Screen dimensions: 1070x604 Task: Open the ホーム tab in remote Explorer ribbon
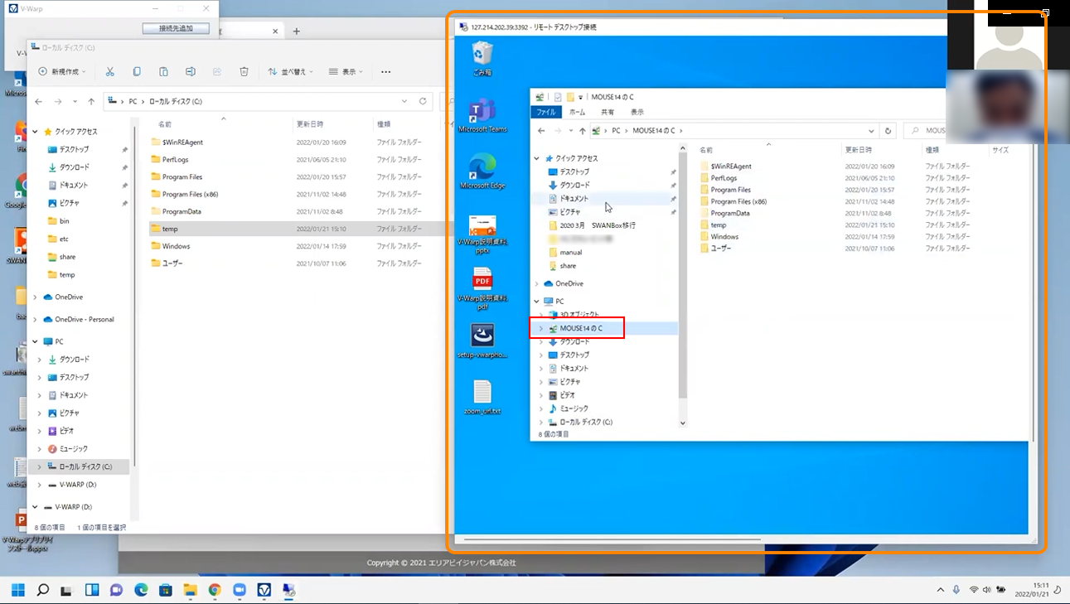tap(578, 112)
